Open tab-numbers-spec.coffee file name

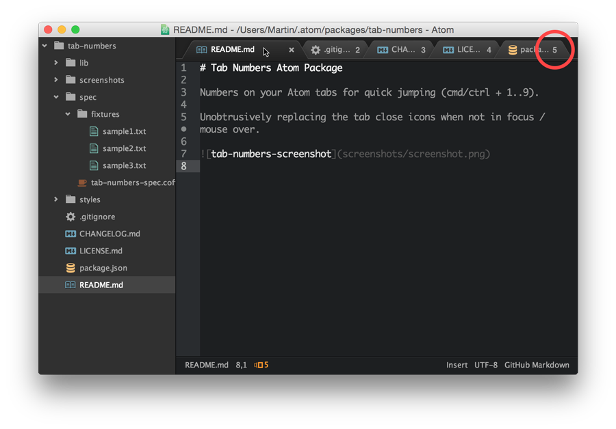click(x=133, y=183)
